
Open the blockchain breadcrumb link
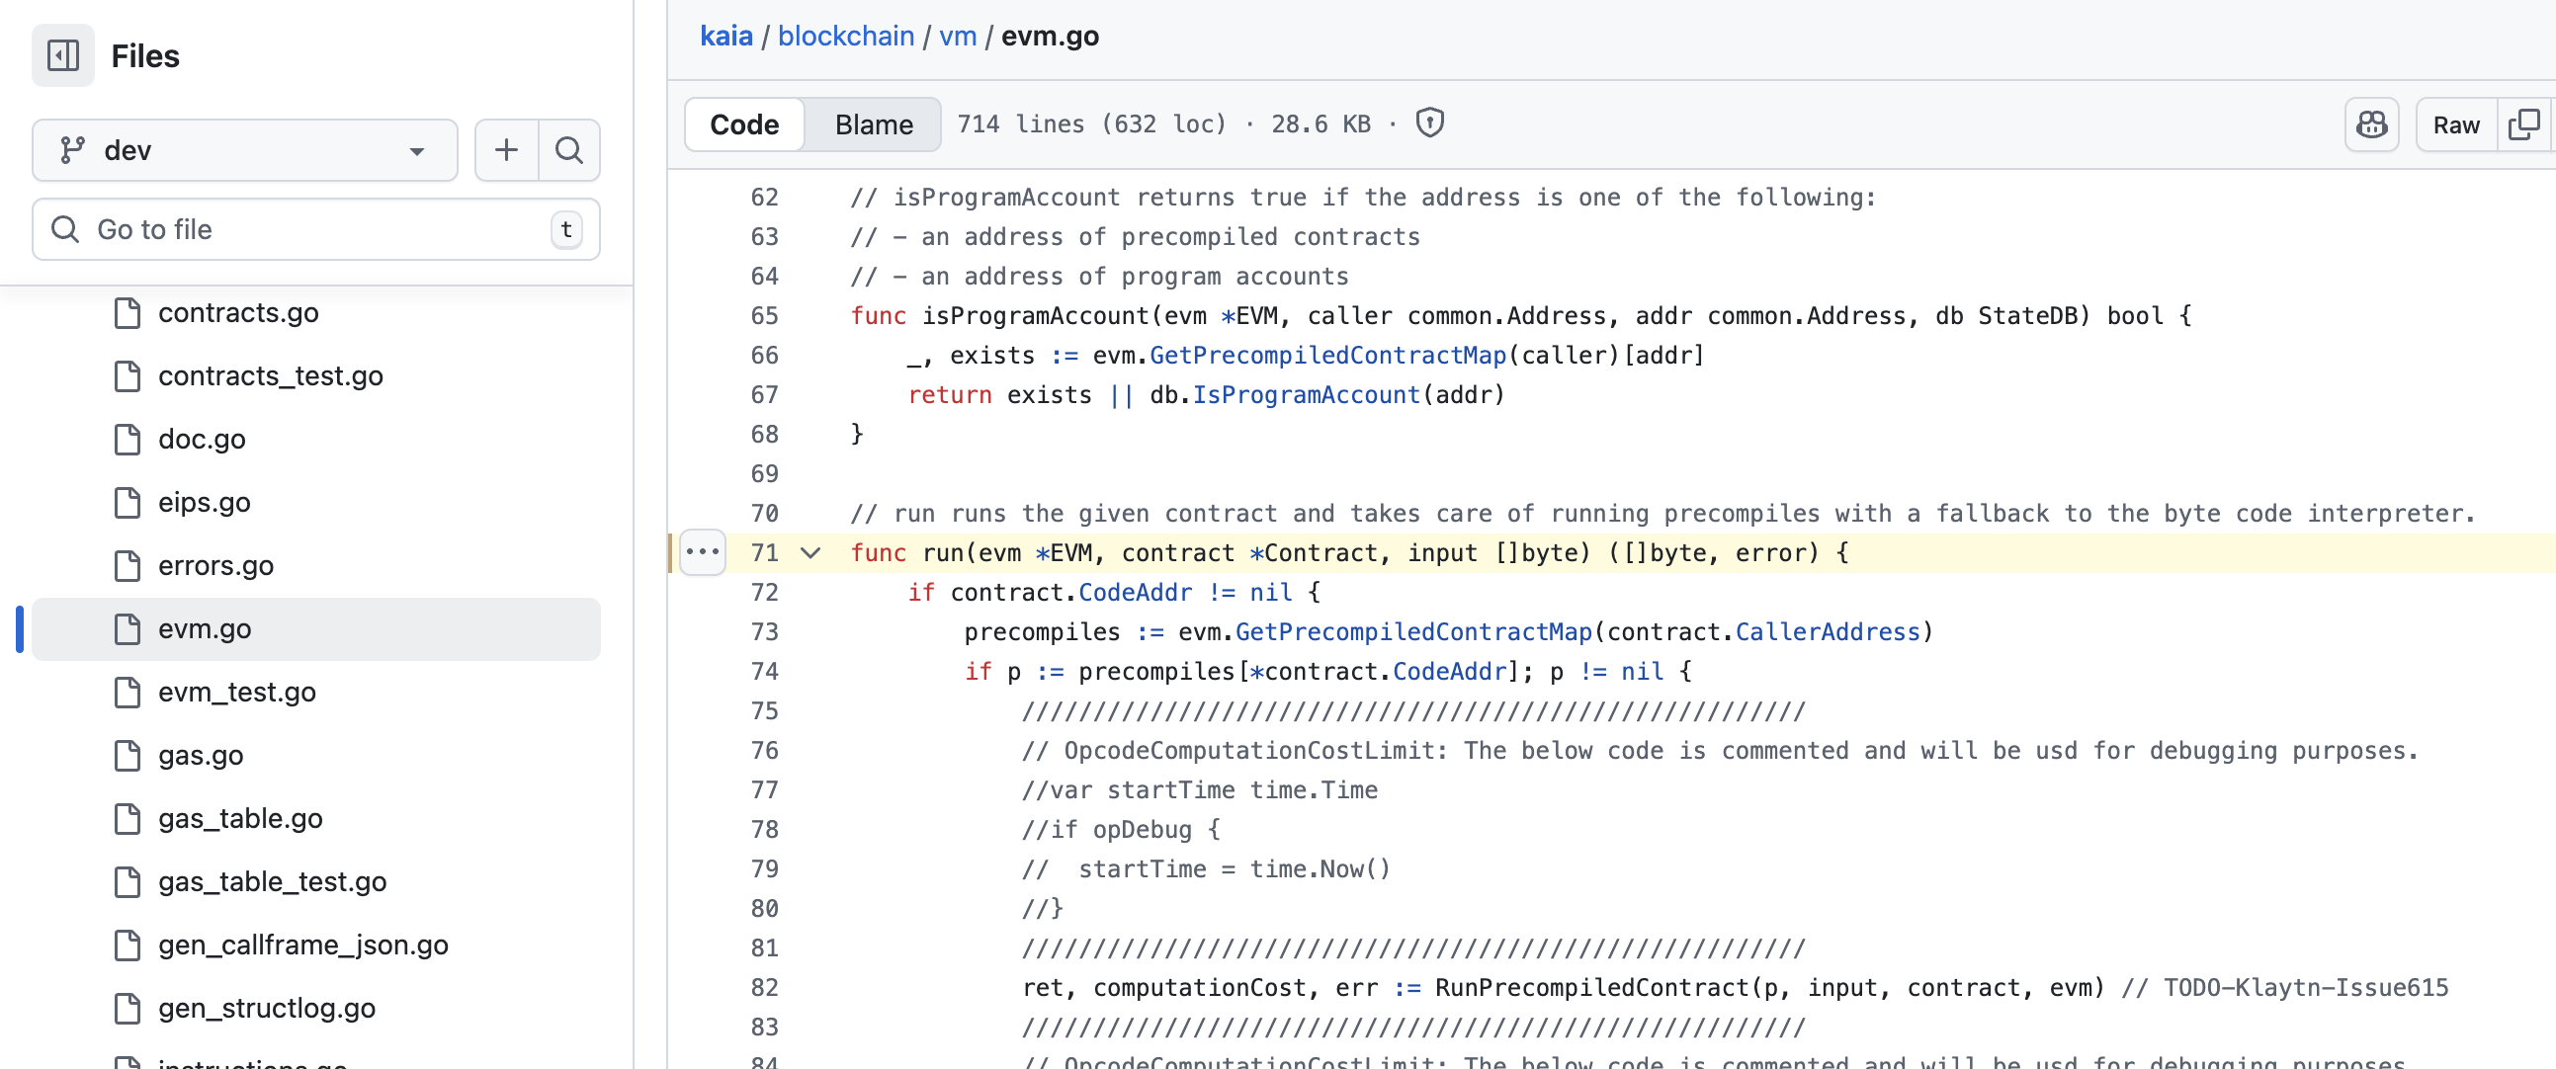coord(845,36)
